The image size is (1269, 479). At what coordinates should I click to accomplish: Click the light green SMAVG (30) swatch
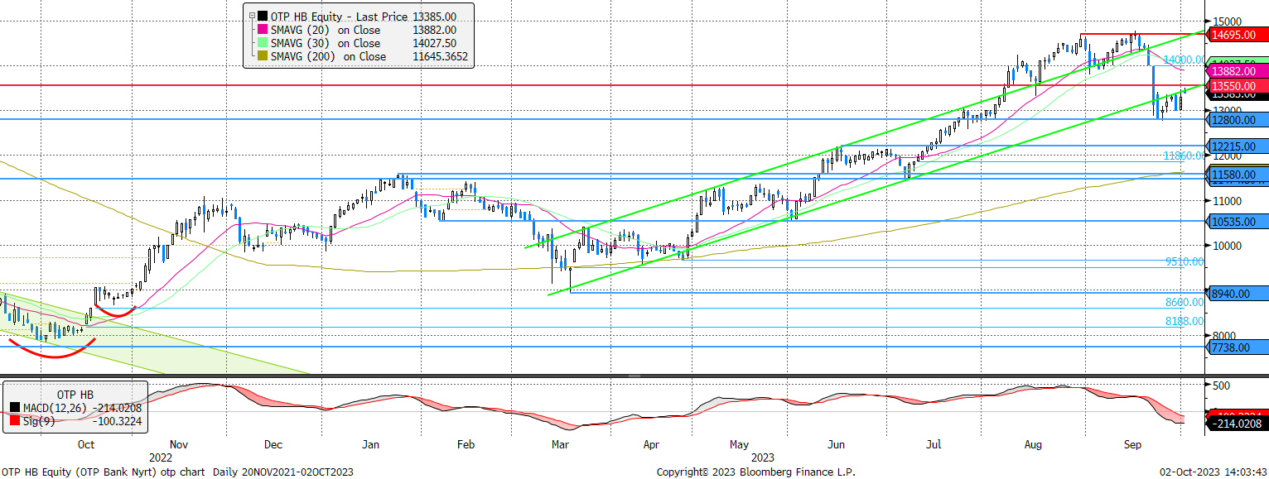click(x=263, y=43)
